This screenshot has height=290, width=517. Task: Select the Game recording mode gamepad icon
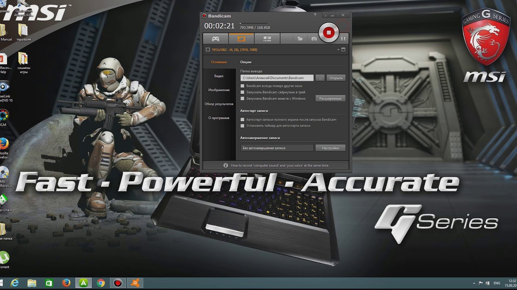click(216, 39)
